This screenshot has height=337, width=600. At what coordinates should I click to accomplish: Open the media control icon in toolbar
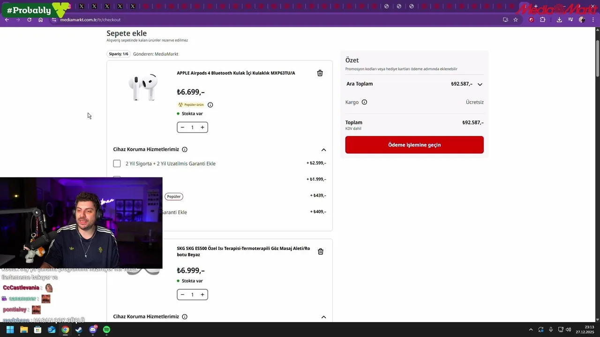(570, 20)
